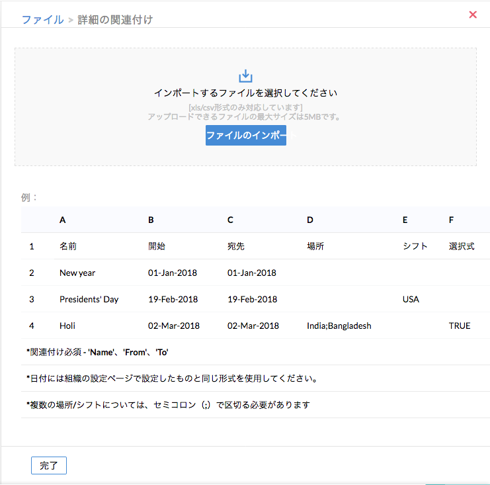Click the ファイルのインポート button
The width and height of the screenshot is (490, 485).
pos(246,135)
